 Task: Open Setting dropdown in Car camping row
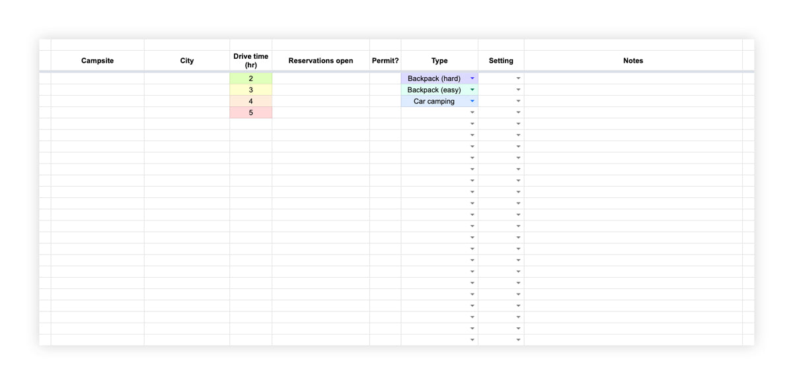point(518,102)
